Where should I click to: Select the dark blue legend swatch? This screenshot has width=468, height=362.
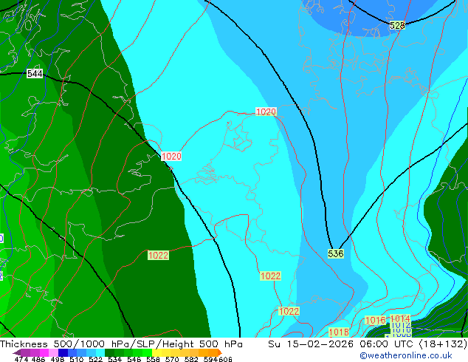tap(63, 352)
